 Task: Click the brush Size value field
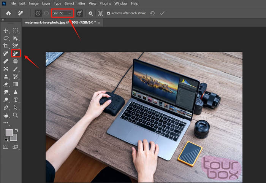[63, 13]
